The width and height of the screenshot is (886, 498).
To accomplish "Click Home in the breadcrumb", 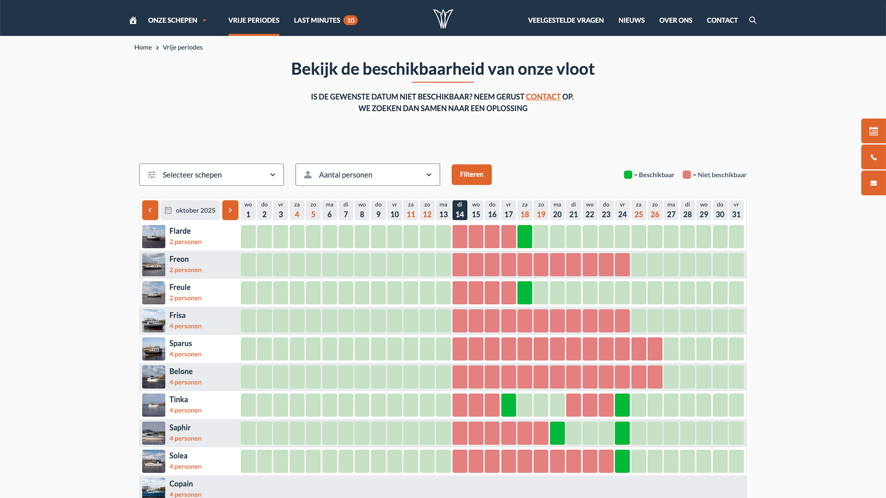I will click(x=143, y=47).
